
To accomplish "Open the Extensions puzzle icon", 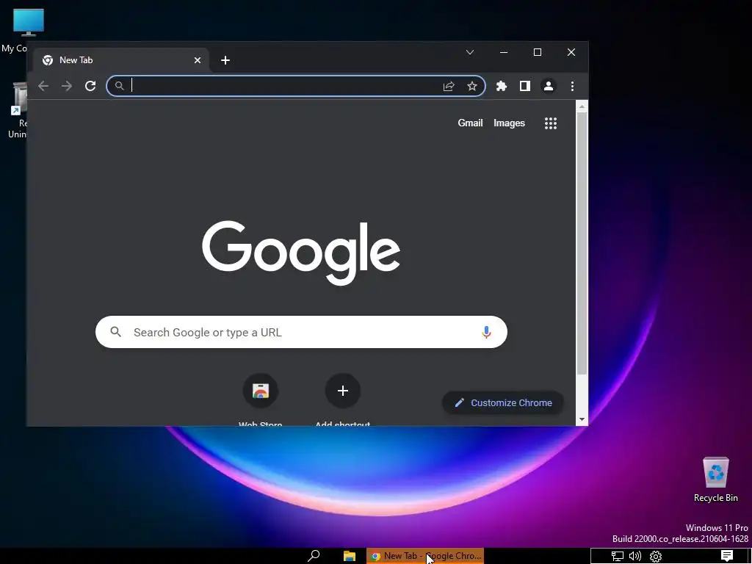I will (x=501, y=86).
